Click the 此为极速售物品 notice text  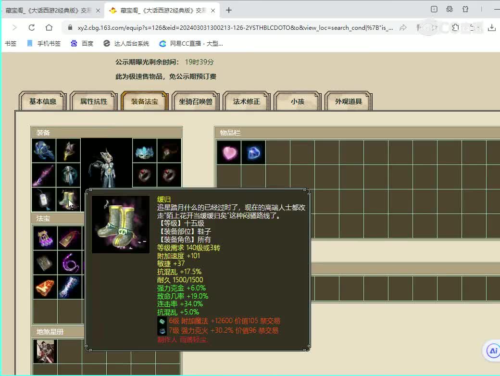click(x=166, y=76)
